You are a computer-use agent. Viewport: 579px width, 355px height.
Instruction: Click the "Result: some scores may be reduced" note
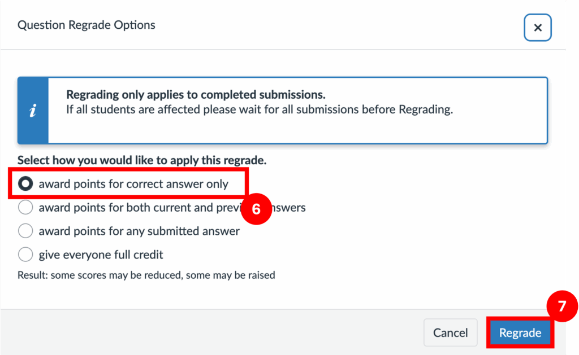(146, 275)
